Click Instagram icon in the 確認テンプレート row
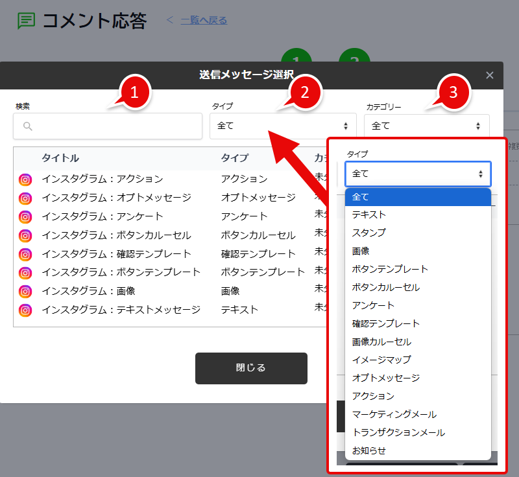 pos(25,255)
